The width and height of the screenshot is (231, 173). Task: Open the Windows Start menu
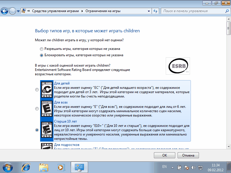[x=8, y=167]
